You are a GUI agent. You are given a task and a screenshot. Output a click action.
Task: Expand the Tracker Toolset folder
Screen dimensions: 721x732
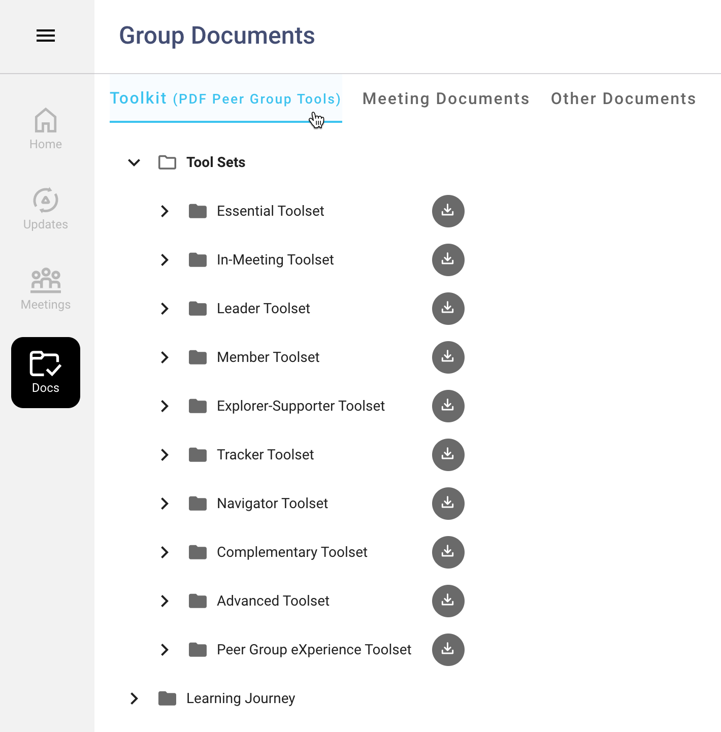pyautogui.click(x=165, y=455)
